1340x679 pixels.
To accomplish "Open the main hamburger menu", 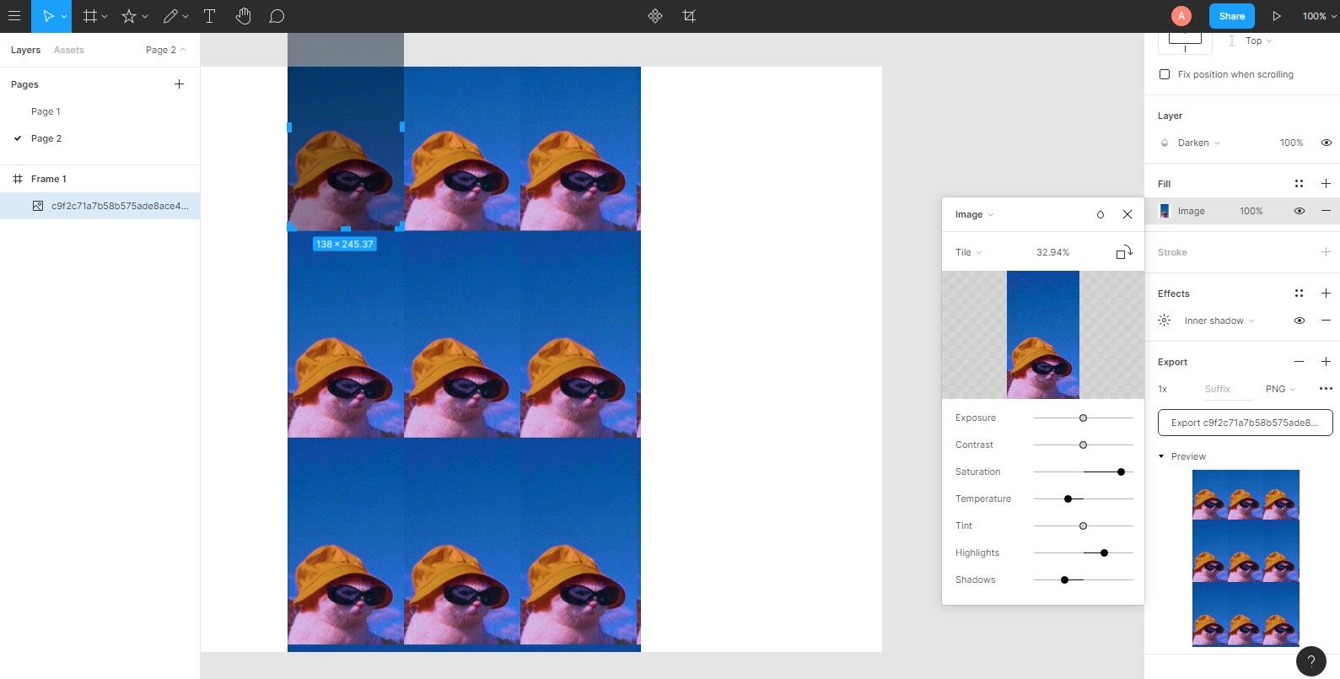I will pos(14,16).
